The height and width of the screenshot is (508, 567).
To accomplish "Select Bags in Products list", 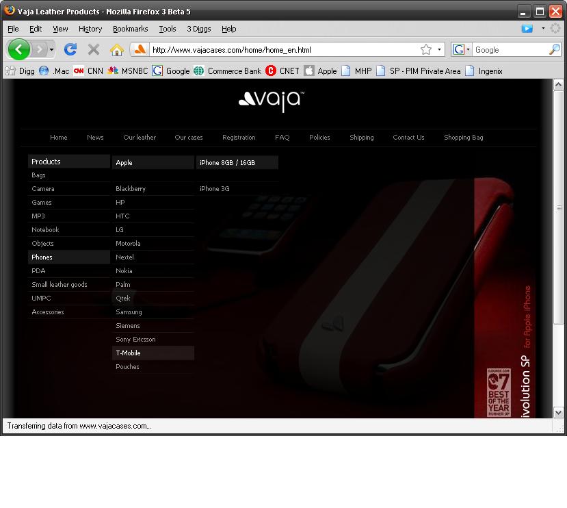I will (x=69, y=175).
